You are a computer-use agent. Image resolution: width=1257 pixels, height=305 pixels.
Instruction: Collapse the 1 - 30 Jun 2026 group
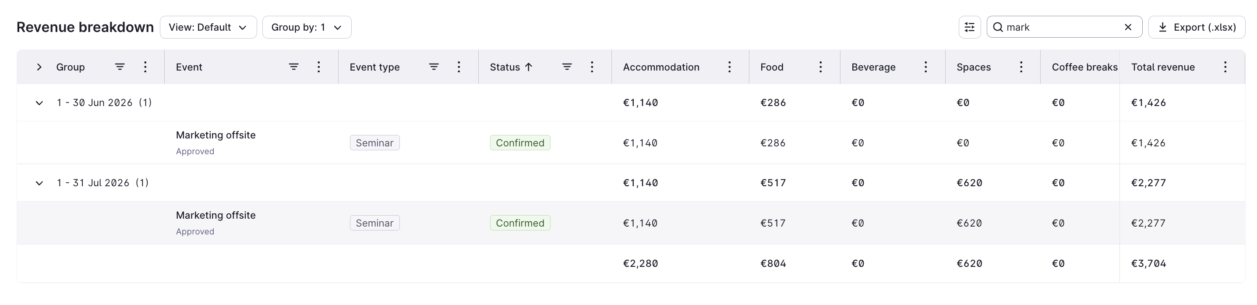(39, 103)
